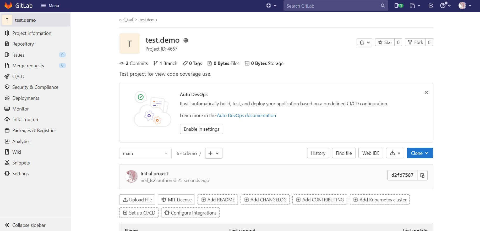Click the GitLab fox logo
This screenshot has height=231, width=480.
pos(9,5)
